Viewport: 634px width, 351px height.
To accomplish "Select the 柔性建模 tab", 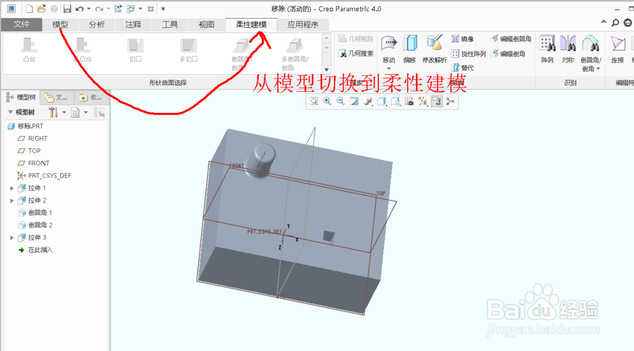I will 251,25.
